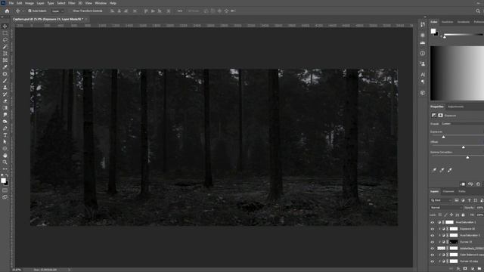Open the layer Fill dropdown
The height and width of the screenshot is (272, 484).
pyautogui.click(x=480, y=215)
